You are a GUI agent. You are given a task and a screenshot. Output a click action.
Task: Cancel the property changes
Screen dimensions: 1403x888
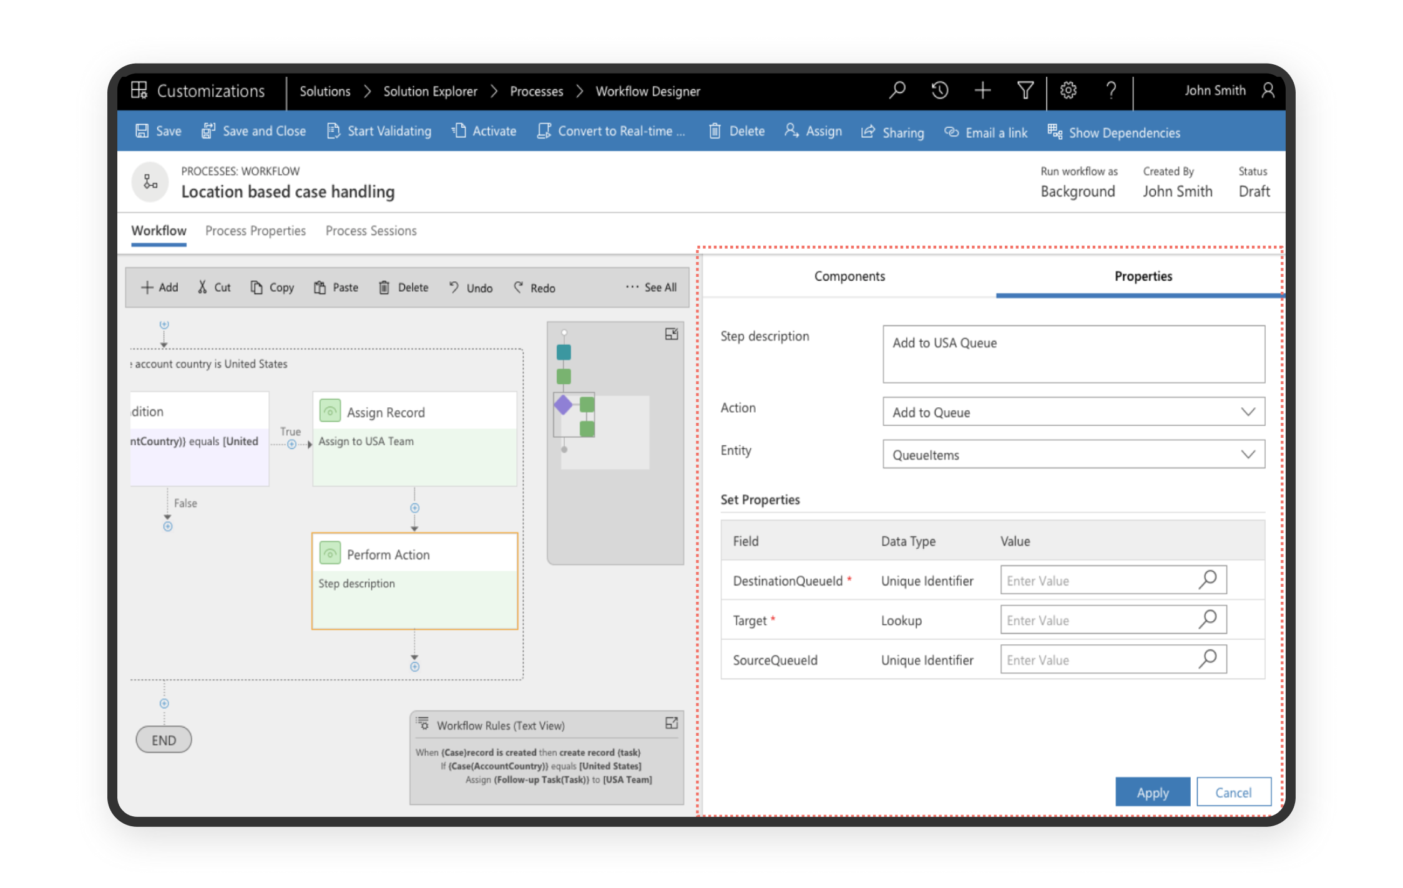click(x=1233, y=792)
